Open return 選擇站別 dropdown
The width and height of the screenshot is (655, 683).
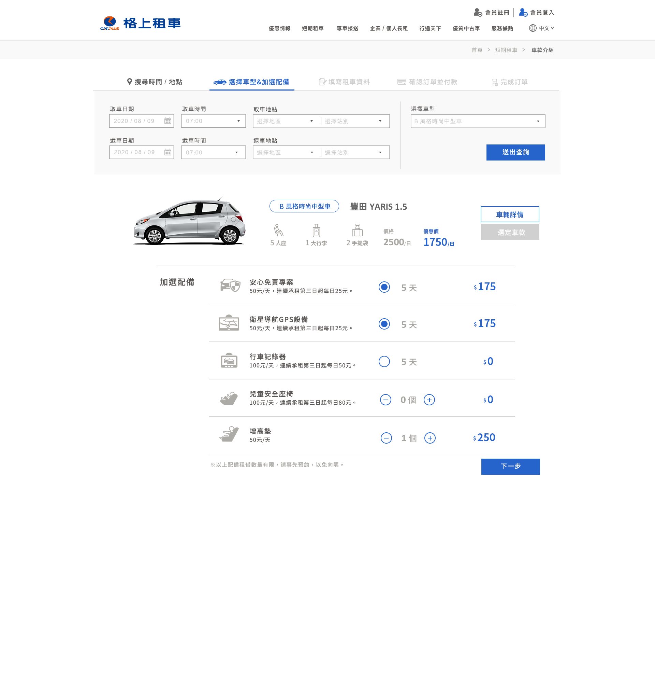(x=355, y=152)
